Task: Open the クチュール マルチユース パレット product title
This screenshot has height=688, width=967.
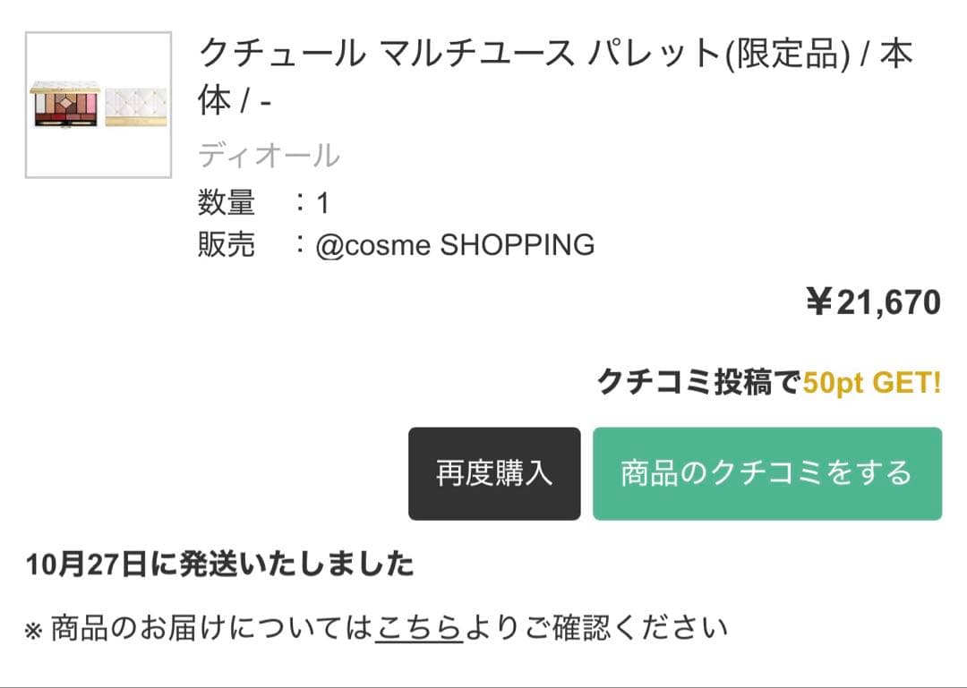Action: tap(458, 55)
